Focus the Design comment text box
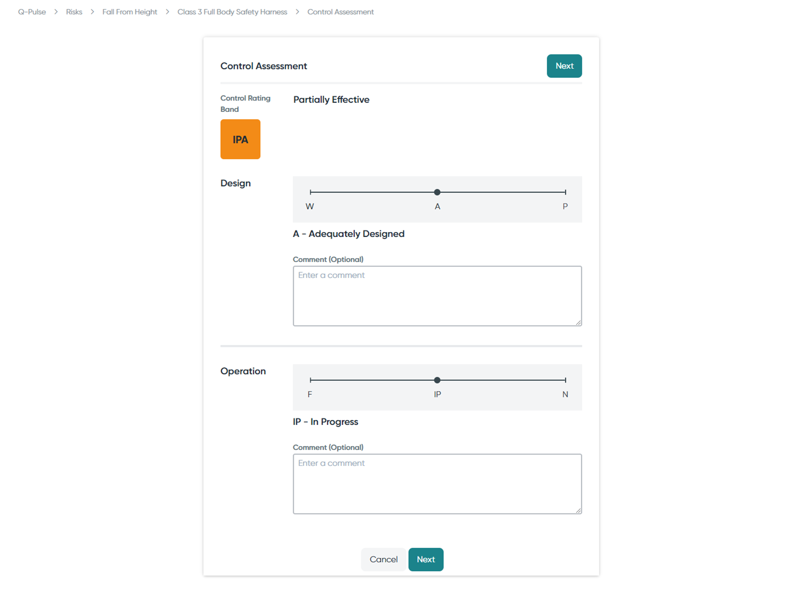 click(x=437, y=296)
